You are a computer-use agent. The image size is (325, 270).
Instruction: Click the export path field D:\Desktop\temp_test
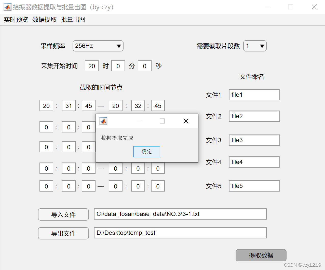pos(180,233)
